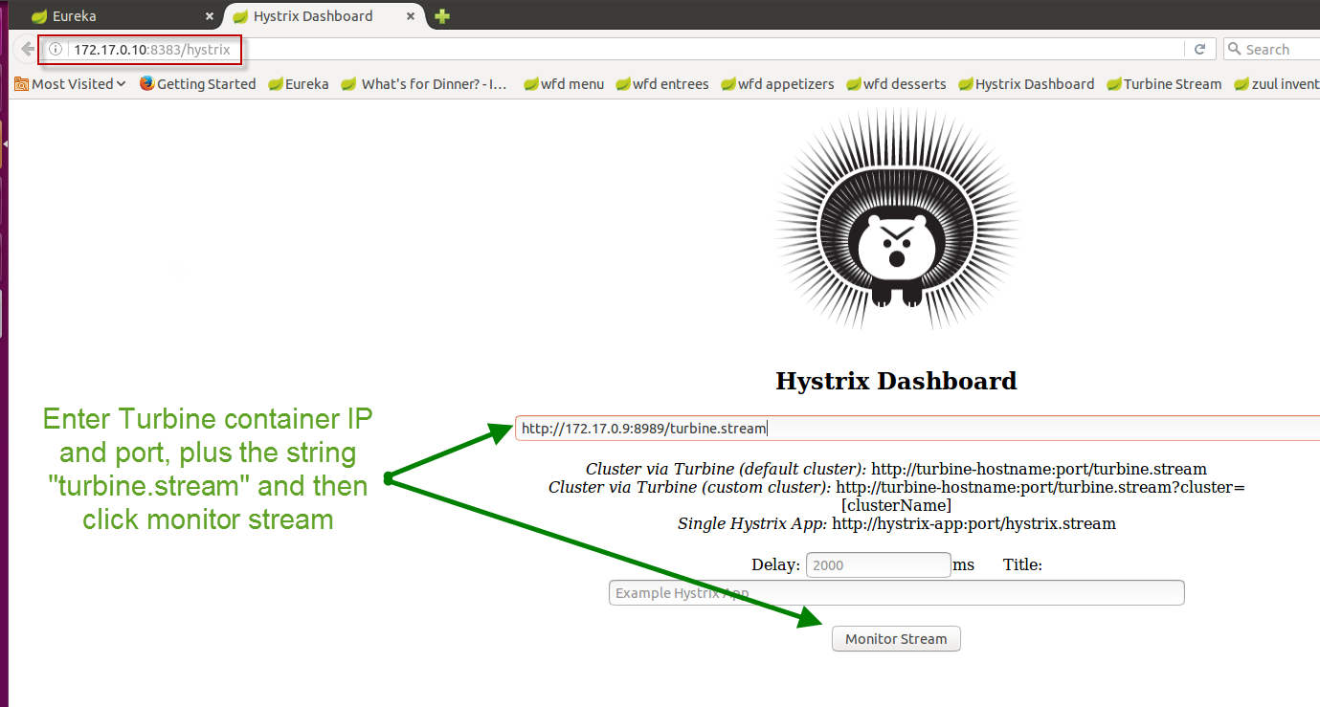Click leaf icon on Hystrix Dashboard tab

240,16
